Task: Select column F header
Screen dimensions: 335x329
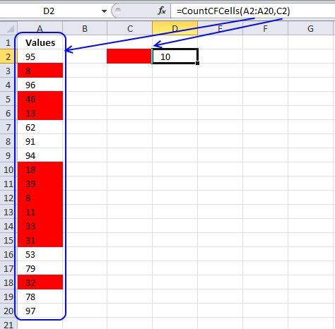Action: (266, 28)
